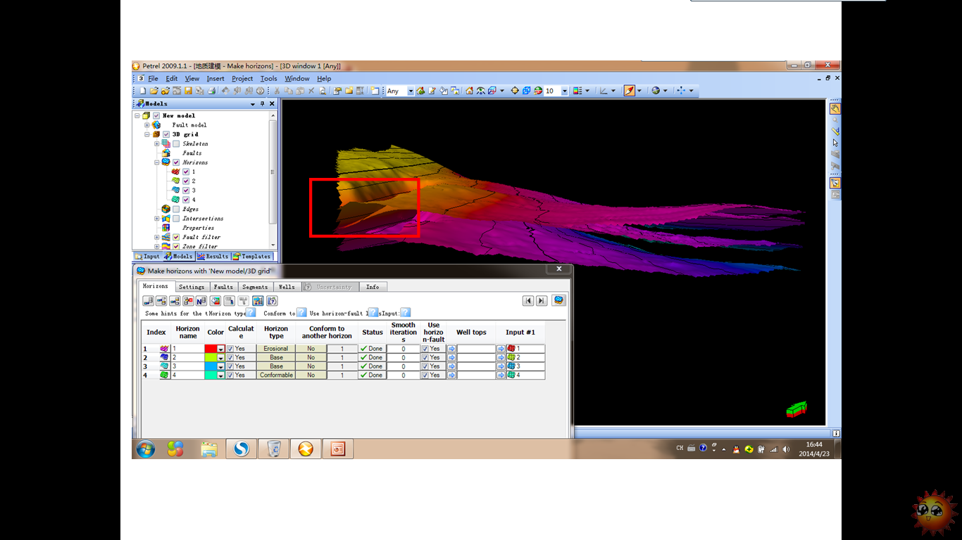This screenshot has width=962, height=540.
Task: Toggle the Fault filter checkbox
Action: (176, 237)
